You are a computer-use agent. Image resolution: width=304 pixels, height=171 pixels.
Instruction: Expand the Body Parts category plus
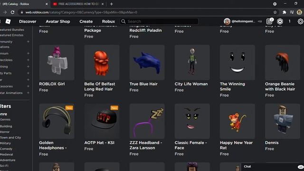[x=28, y=73]
